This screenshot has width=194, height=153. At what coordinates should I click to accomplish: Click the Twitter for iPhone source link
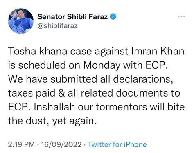click(x=117, y=144)
